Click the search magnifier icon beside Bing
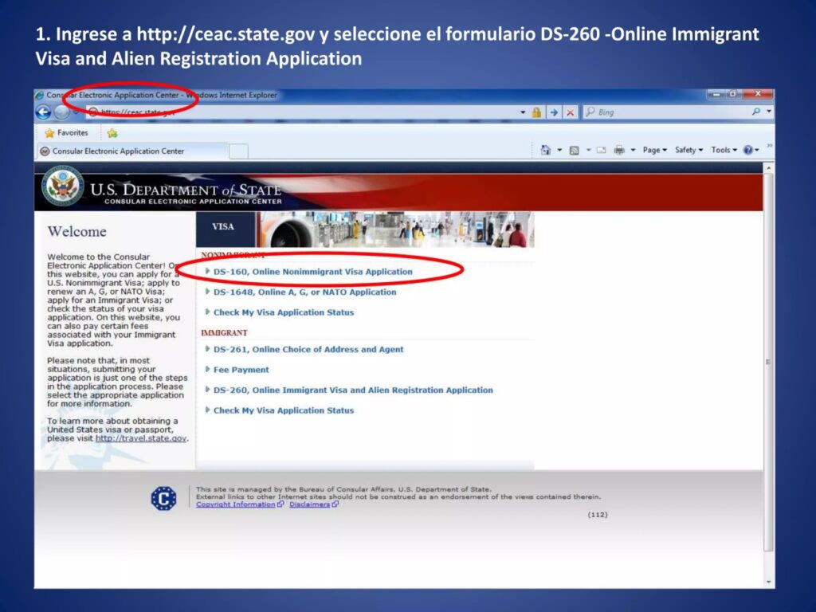The width and height of the screenshot is (816, 612). click(x=755, y=112)
